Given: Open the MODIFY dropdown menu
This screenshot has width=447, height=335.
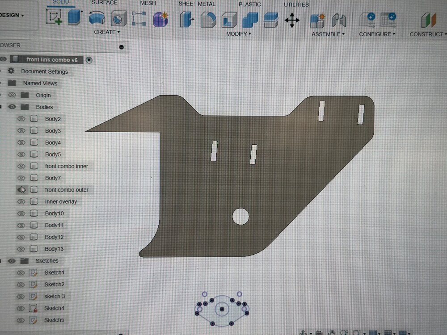Looking at the screenshot, I should (x=239, y=34).
